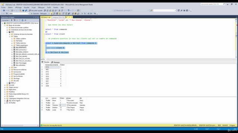This screenshot has height=133, width=238.
Task: Open the Fenêtre menu
Action: pos(56,7)
